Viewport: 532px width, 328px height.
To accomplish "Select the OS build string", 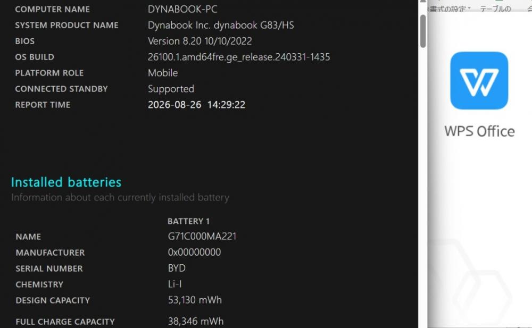I will [239, 57].
